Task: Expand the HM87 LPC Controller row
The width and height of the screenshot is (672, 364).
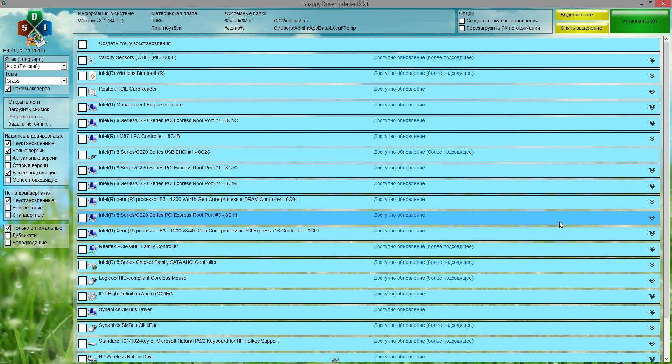Action: point(652,139)
